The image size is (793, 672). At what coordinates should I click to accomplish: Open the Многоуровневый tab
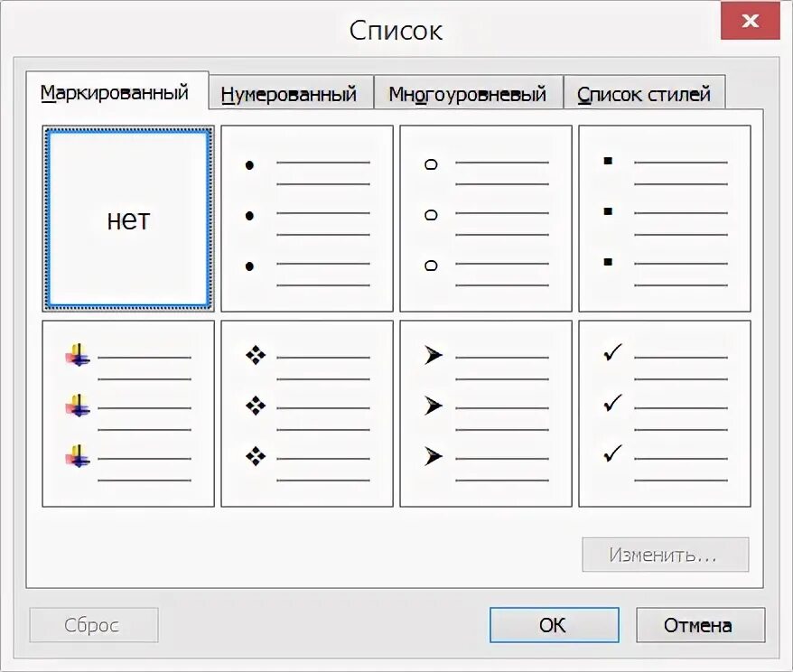pos(469,94)
